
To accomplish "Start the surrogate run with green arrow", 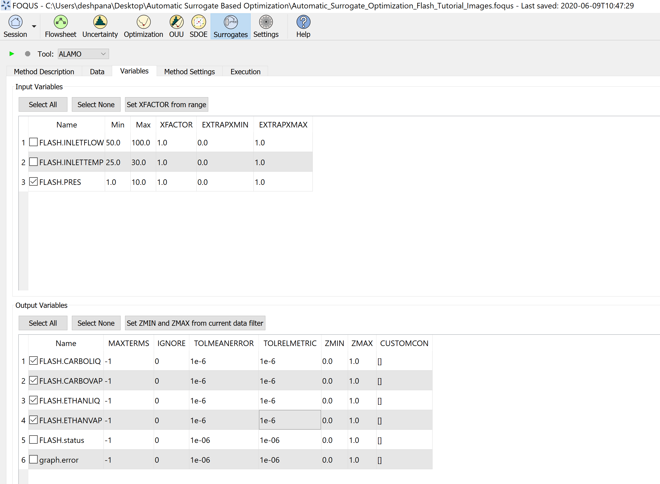I will (x=12, y=54).
